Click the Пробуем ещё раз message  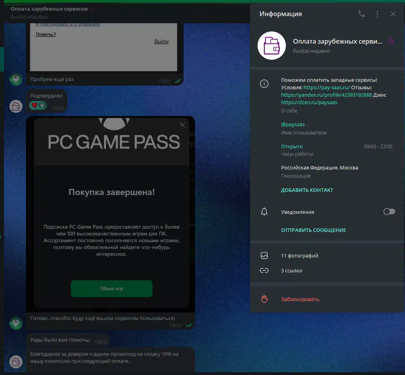coord(52,79)
